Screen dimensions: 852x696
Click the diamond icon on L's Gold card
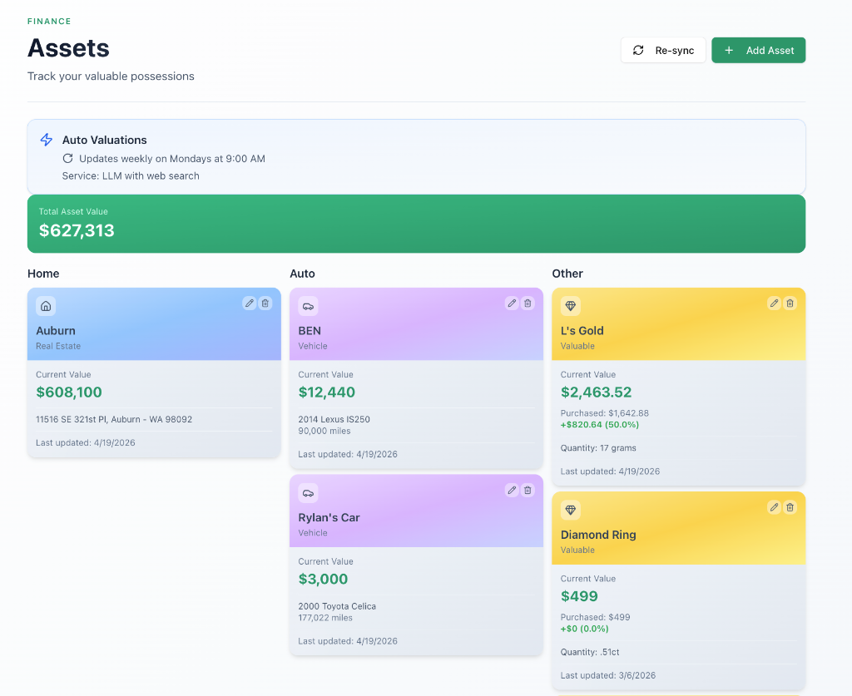tap(571, 306)
